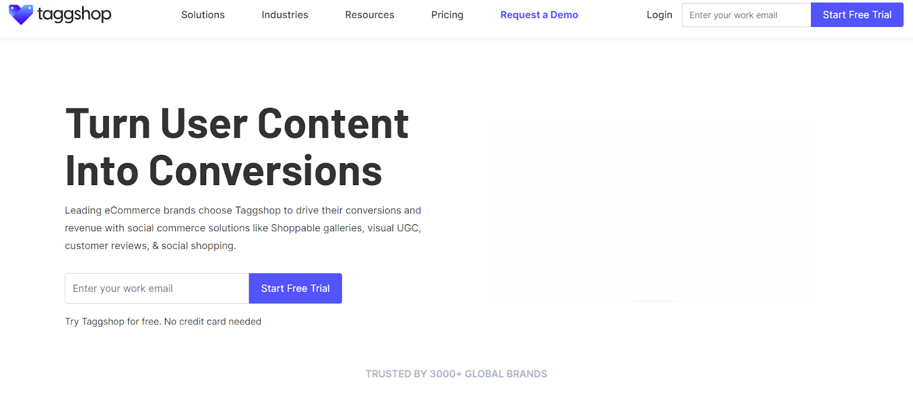The height and width of the screenshot is (394, 913).
Task: Select the Request a Demo link
Action: pyautogui.click(x=539, y=15)
